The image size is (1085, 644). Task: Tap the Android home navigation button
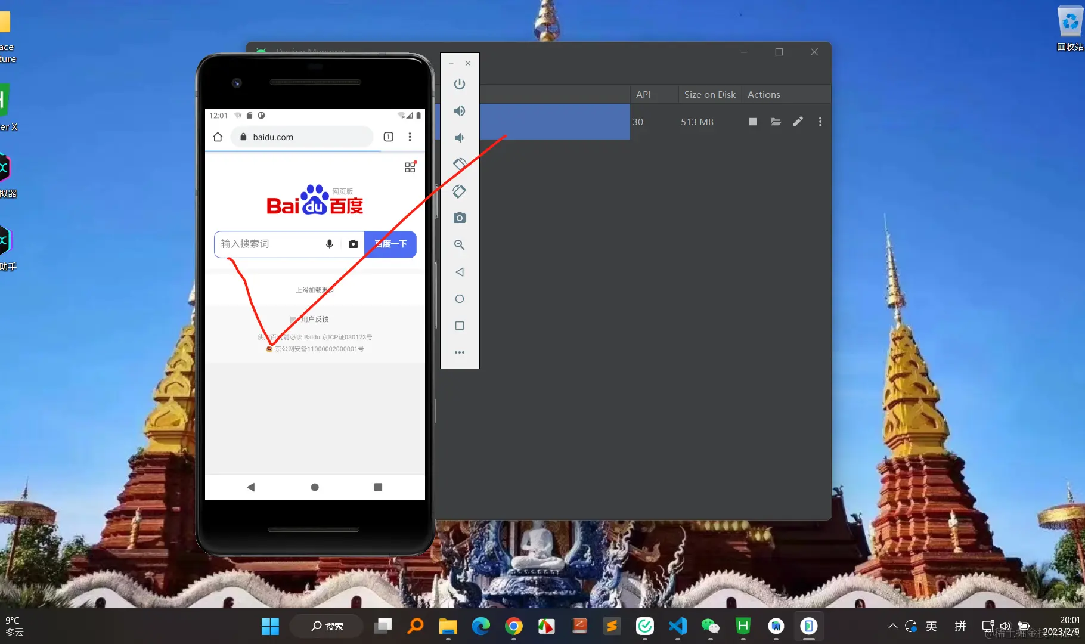[x=315, y=487]
